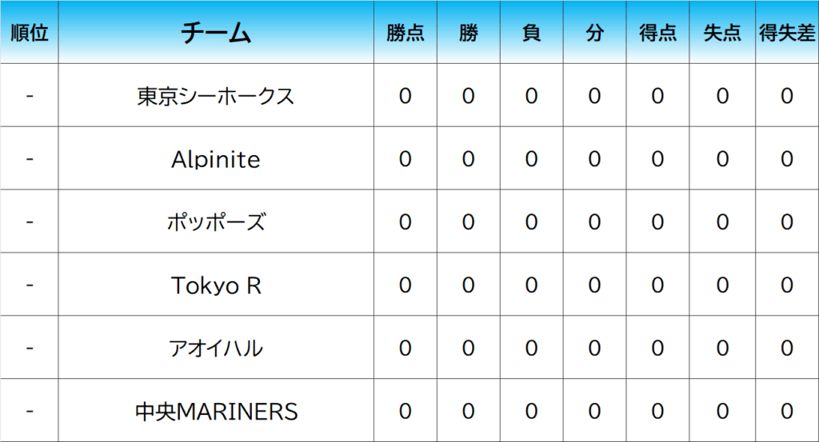Click team name アオイハル

point(216,348)
